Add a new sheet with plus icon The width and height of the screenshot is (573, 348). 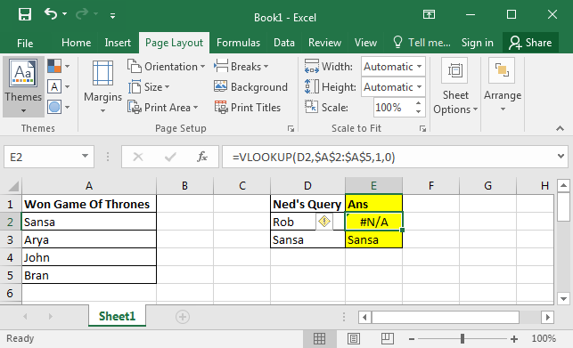pyautogui.click(x=183, y=317)
